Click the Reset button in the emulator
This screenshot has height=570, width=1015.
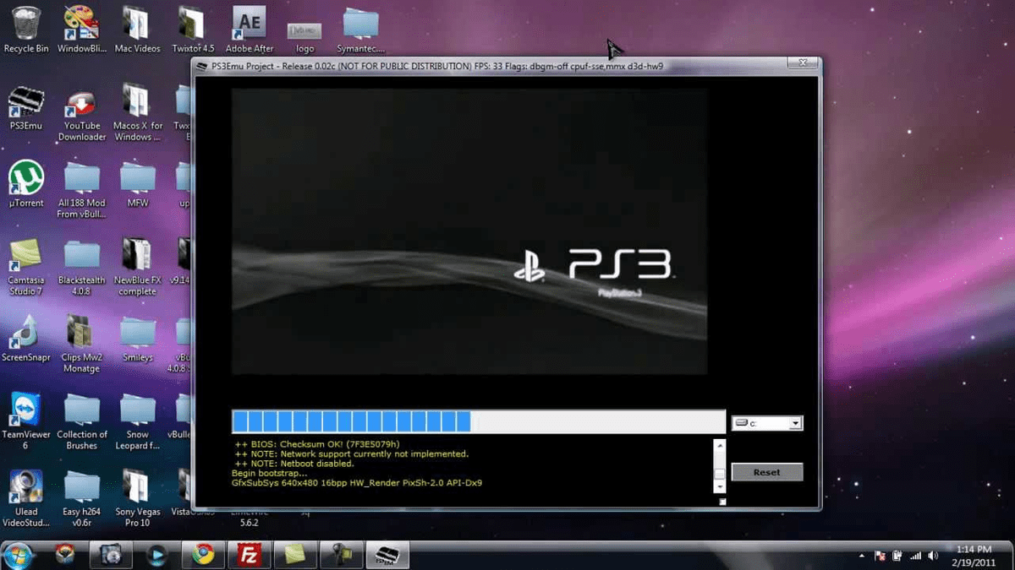tap(766, 472)
